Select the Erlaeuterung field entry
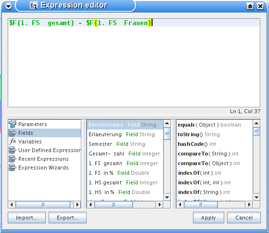The image size is (269, 233). (x=125, y=134)
